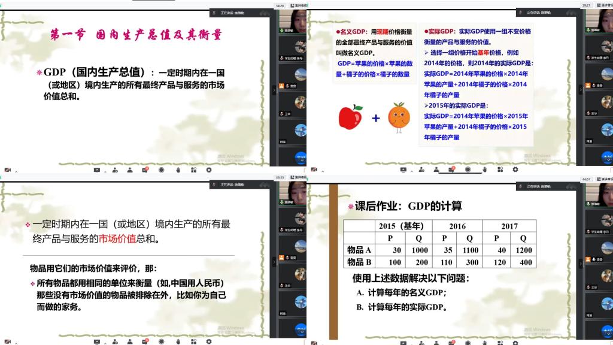Expand camera options arrow in the 34:26 window

point(16,170)
